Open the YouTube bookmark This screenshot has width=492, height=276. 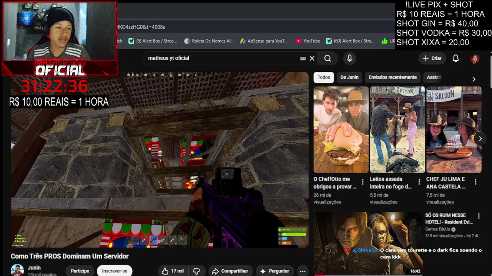308,41
